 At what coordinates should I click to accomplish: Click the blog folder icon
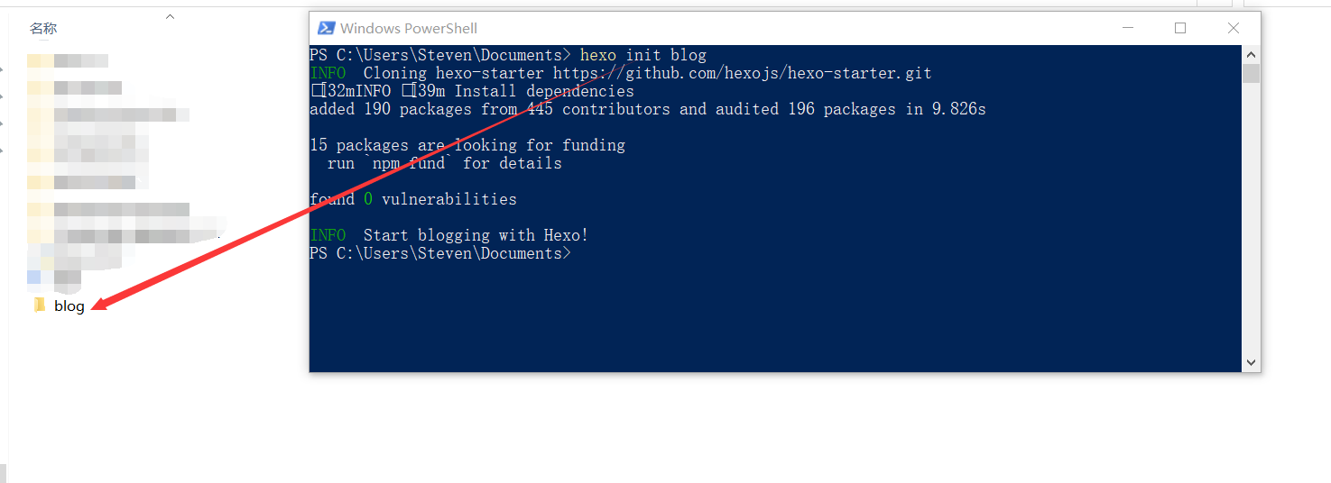click(39, 305)
